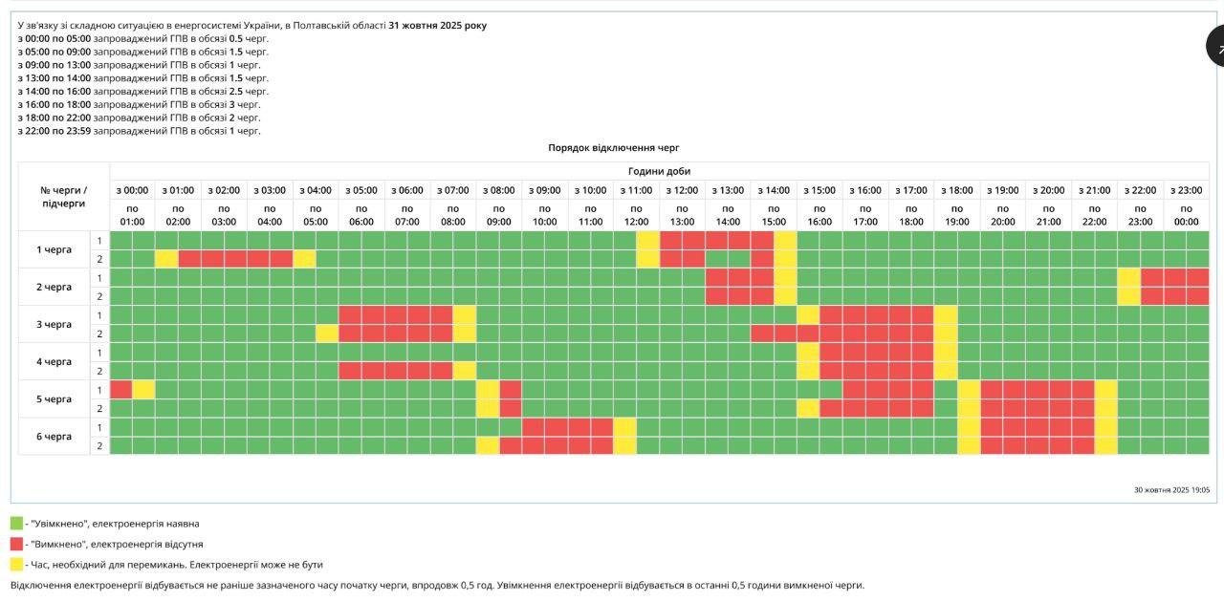The image size is (1224, 602).
Task: Click the "Години доби" header cell
Action: coord(659,171)
